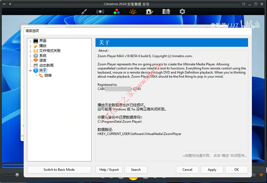Click the volume slider knob in the player
Image resolution: width=267 pixels, height=183 pixels.
tap(17, 175)
